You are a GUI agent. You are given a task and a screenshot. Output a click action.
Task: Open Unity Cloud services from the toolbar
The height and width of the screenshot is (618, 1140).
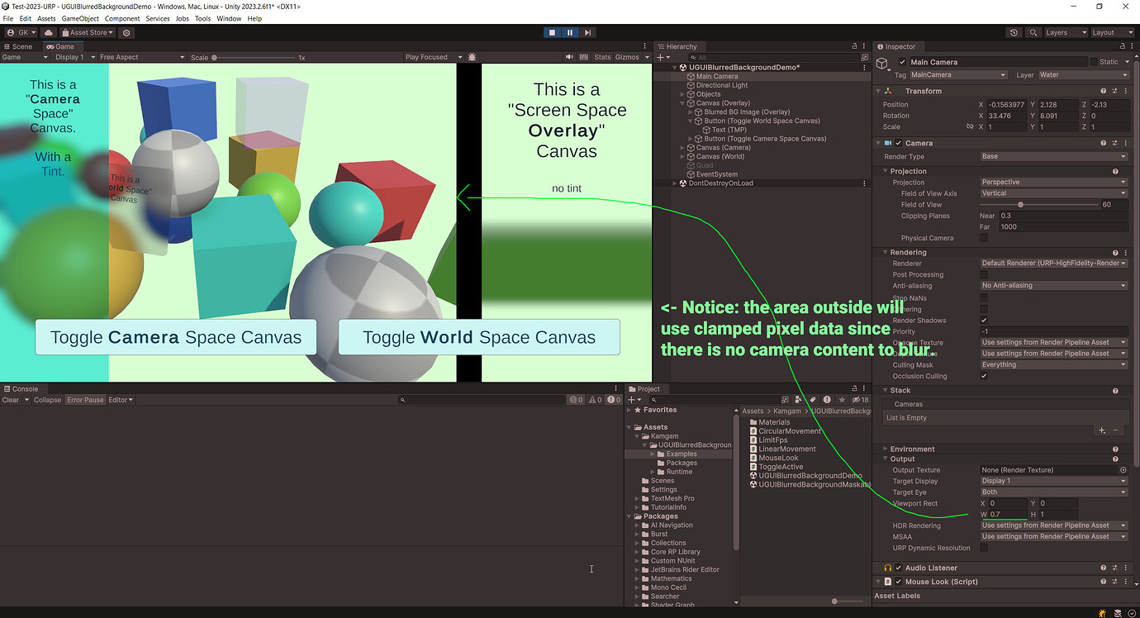[x=48, y=32]
